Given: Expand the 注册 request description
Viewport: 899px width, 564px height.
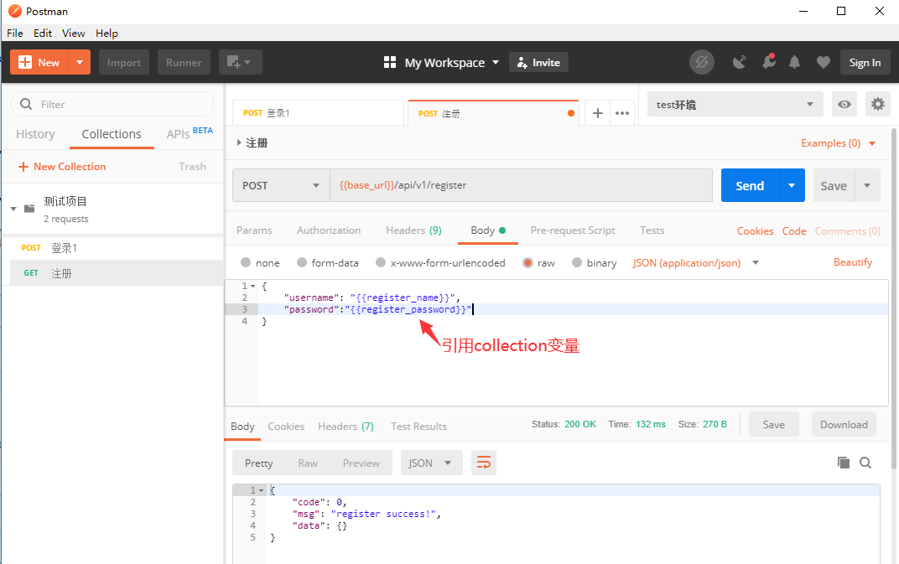Looking at the screenshot, I should coord(239,142).
